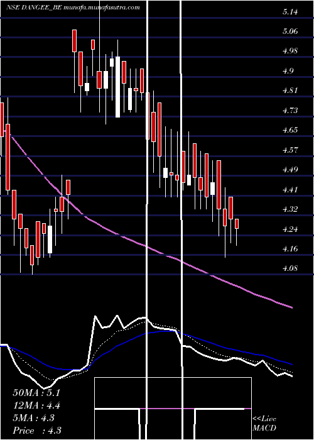Click the 50MA : 5.1 readout
The height and width of the screenshot is (440, 314).
[x=36, y=393]
